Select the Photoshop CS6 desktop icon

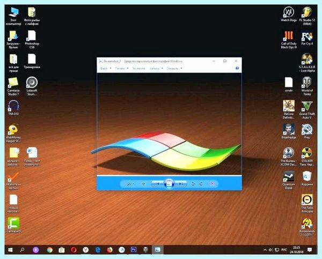coord(32,40)
